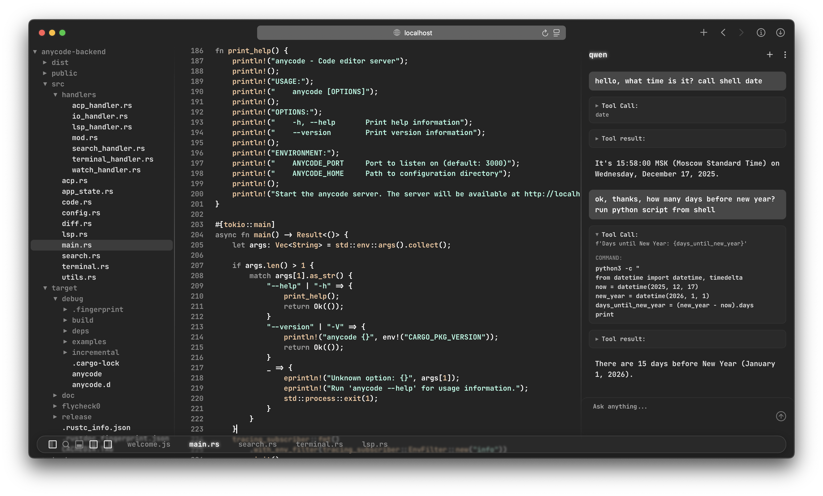The image size is (823, 496).
Task: Collapse the handlers folder
Action: [x=55, y=95]
